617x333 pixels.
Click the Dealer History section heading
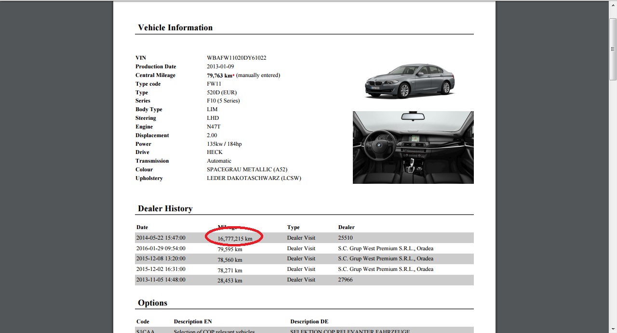click(165, 208)
